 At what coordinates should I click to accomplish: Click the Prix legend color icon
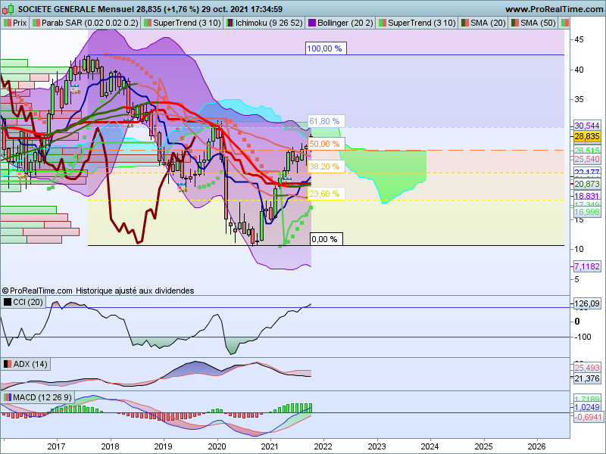pos(8,23)
